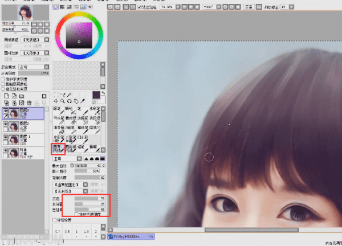The image size is (342, 246).
Task: Open the stabilizer value dropdown
Action: coord(291,7)
